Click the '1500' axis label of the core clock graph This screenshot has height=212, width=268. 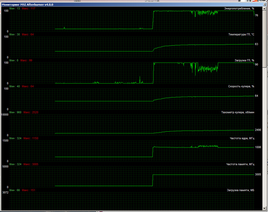tap(5, 141)
